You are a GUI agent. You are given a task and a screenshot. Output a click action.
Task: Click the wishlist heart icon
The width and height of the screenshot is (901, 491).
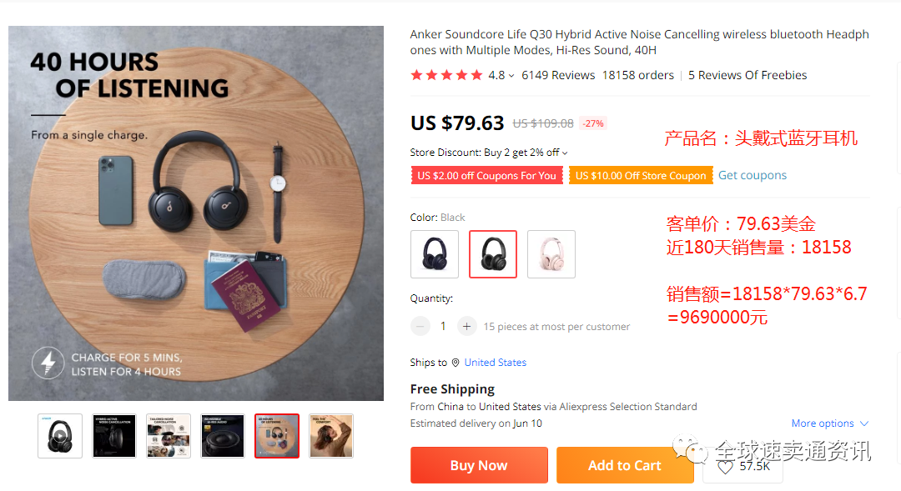tap(725, 468)
